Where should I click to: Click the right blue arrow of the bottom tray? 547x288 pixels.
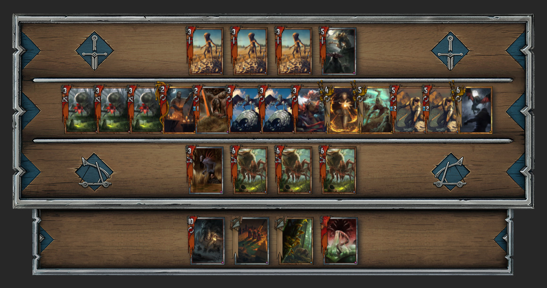(501, 239)
